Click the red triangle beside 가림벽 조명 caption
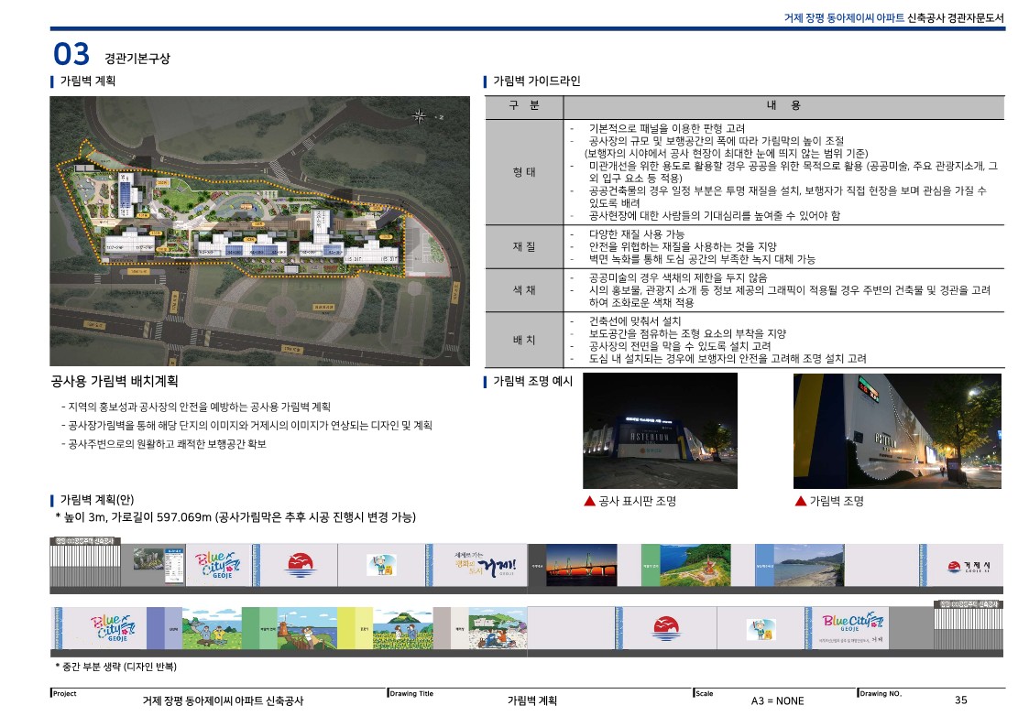Viewport: 1029px width, 727px height. point(800,501)
